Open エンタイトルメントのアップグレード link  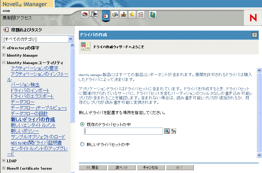39,148
